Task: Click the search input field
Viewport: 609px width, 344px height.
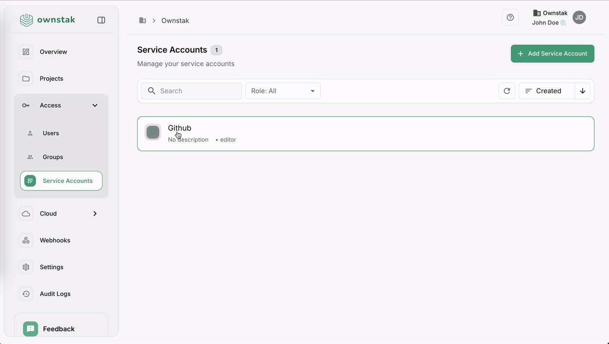Action: click(x=192, y=91)
